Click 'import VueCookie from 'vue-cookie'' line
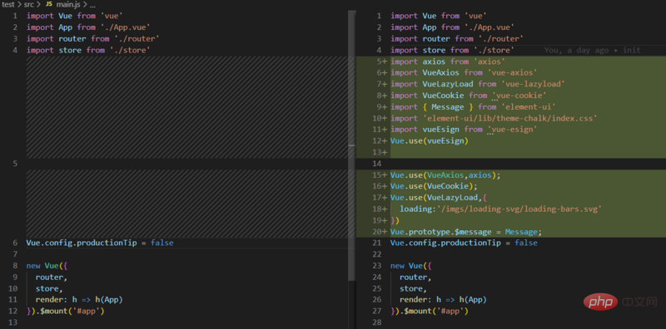Viewport: 666px width, 329px height. tap(469, 96)
